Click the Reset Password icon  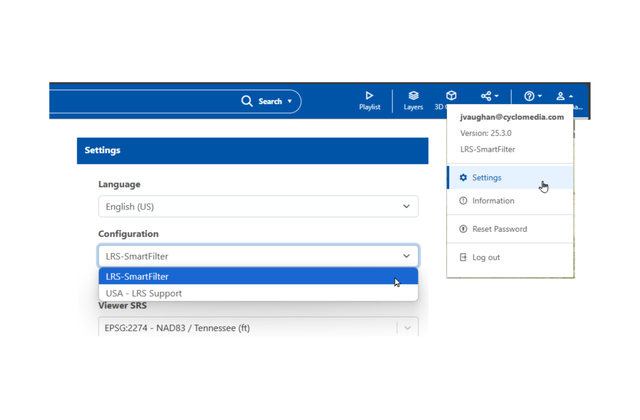coord(463,229)
